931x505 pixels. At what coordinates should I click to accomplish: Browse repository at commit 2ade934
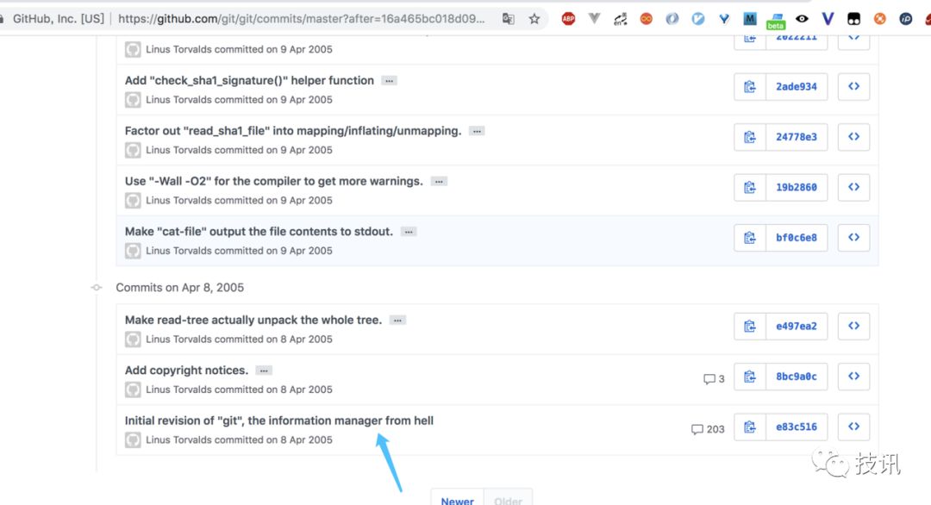tap(853, 87)
